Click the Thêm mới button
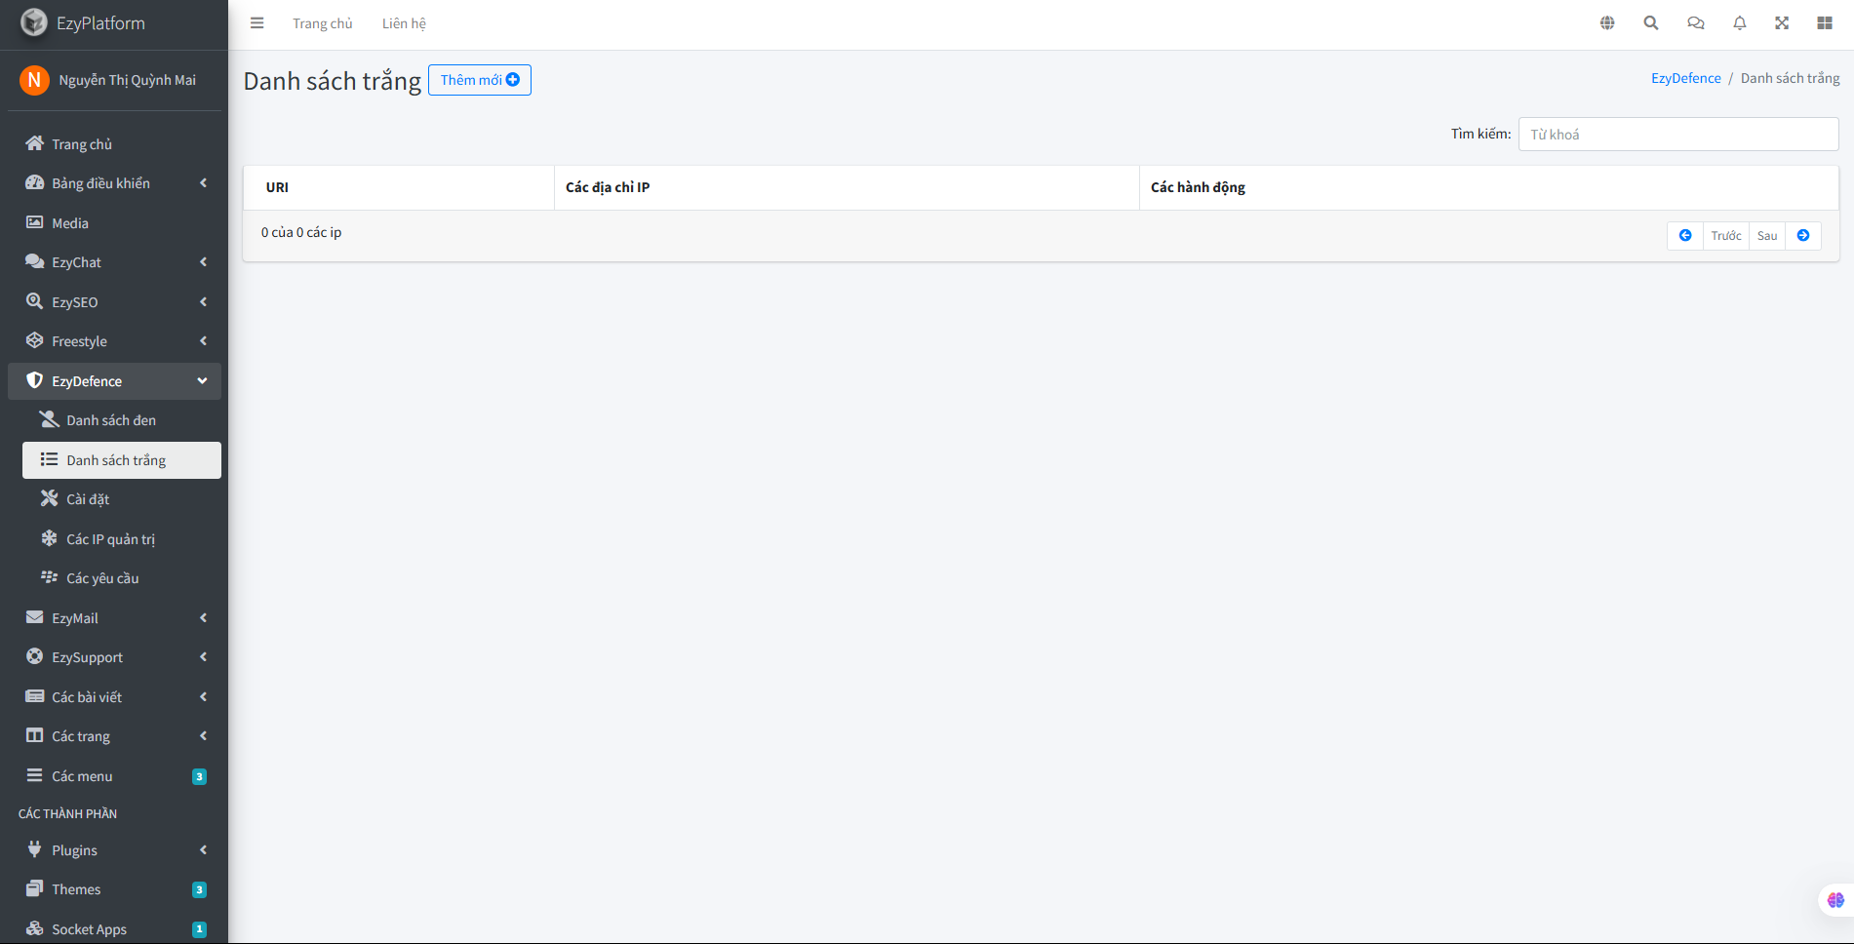The image size is (1854, 944). (479, 79)
